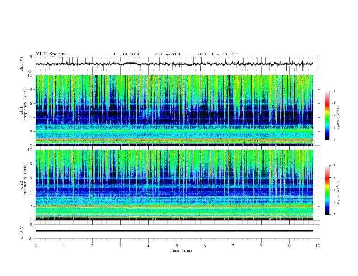The image size is (358, 276).
Task: Click the "-3" tick on ch.1 color bar
Action: tap(333, 91)
